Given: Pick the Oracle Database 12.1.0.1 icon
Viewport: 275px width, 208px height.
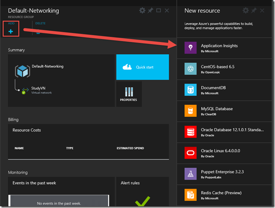Looking at the screenshot, I should (191, 132).
